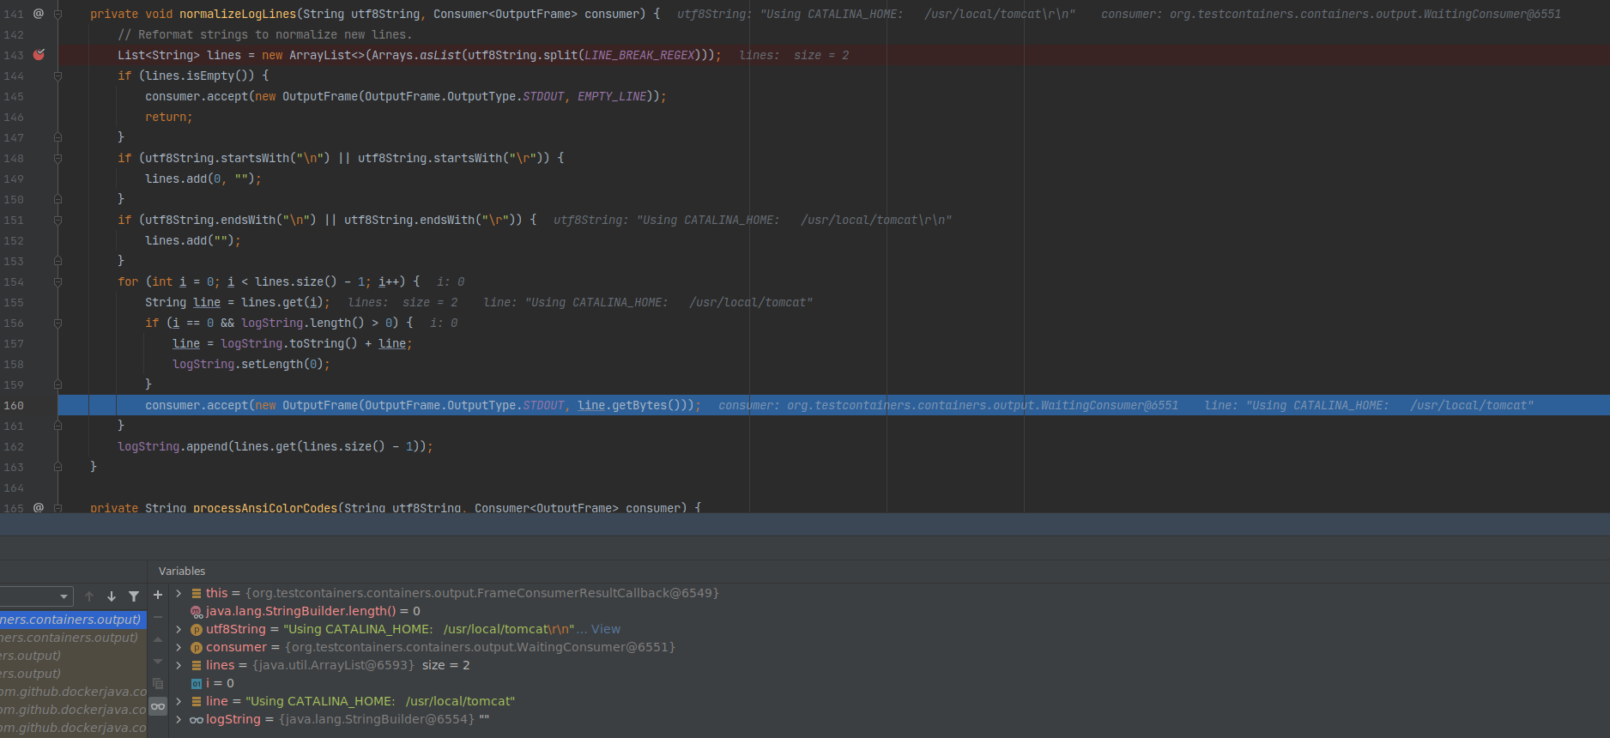Select the 'lines' size = 2 variable row
1610x738 pixels.
pos(889,665)
